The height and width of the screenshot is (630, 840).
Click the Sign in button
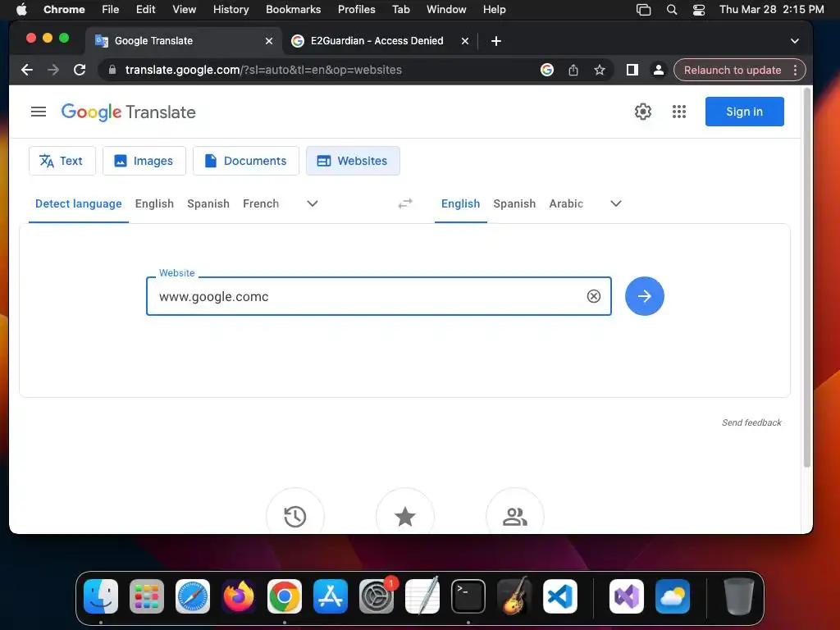pyautogui.click(x=745, y=112)
